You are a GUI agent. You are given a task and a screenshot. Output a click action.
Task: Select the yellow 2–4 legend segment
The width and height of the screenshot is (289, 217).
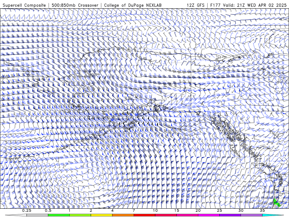[102, 215]
